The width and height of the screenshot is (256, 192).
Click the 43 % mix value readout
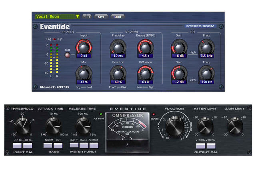84,82
